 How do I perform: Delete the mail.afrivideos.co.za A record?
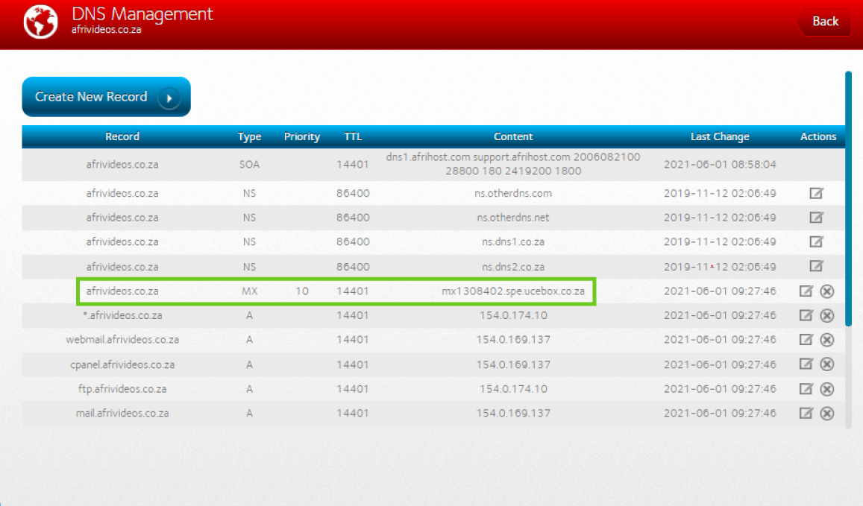[x=826, y=414]
